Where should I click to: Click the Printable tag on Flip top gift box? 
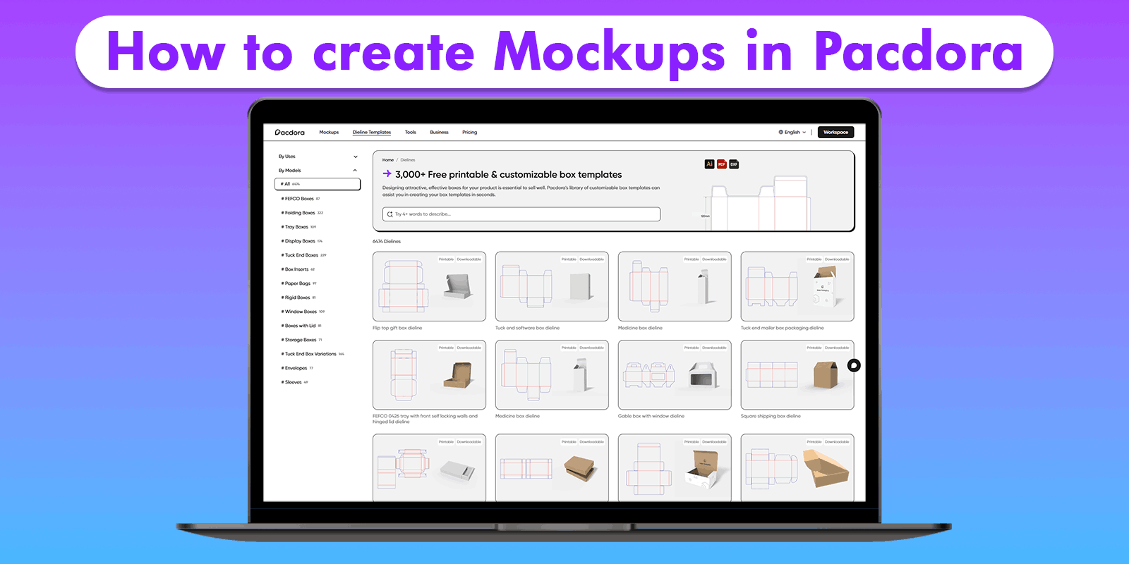click(x=446, y=259)
